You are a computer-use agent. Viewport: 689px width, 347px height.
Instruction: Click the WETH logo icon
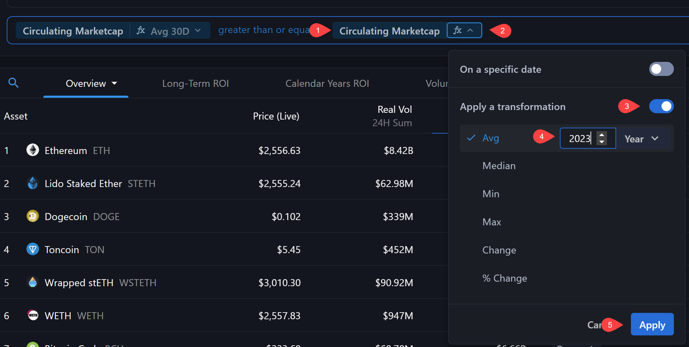[33, 315]
